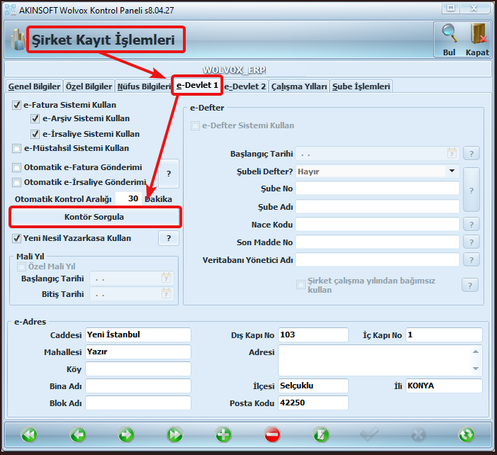
Task: Click into the Caddesi address field
Action: (138, 335)
